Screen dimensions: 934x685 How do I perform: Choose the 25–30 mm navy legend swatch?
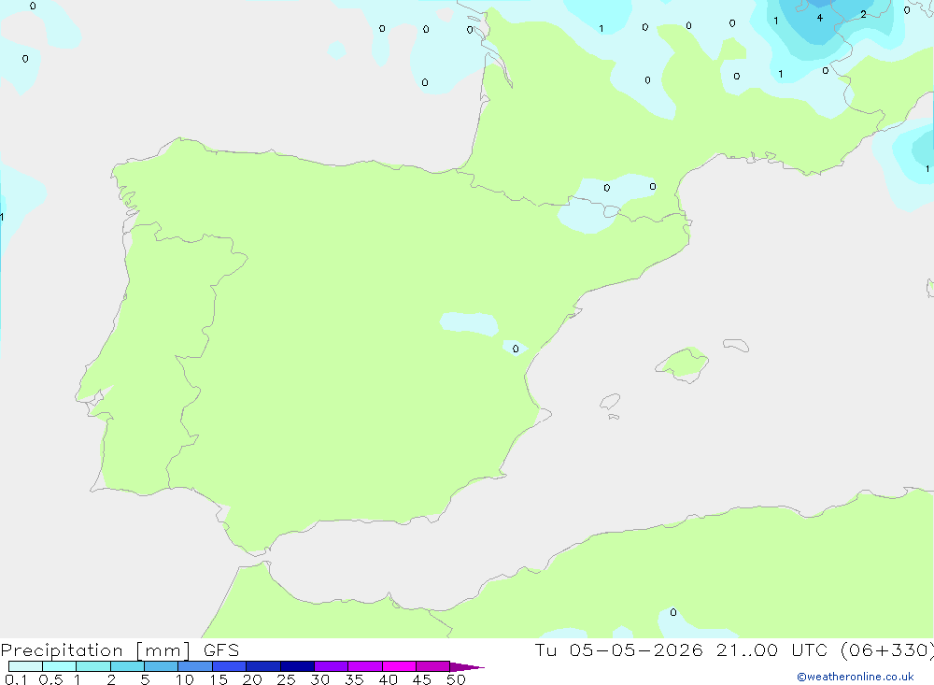tap(297, 666)
